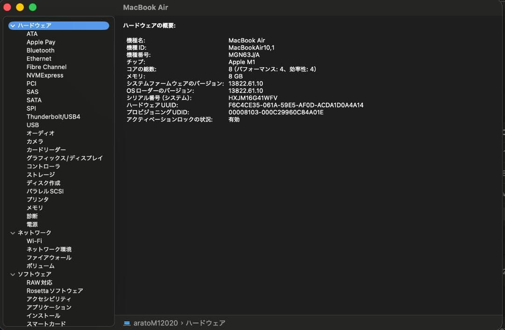Zoom the window with green button
Image resolution: width=505 pixels, height=330 pixels.
(33, 7)
